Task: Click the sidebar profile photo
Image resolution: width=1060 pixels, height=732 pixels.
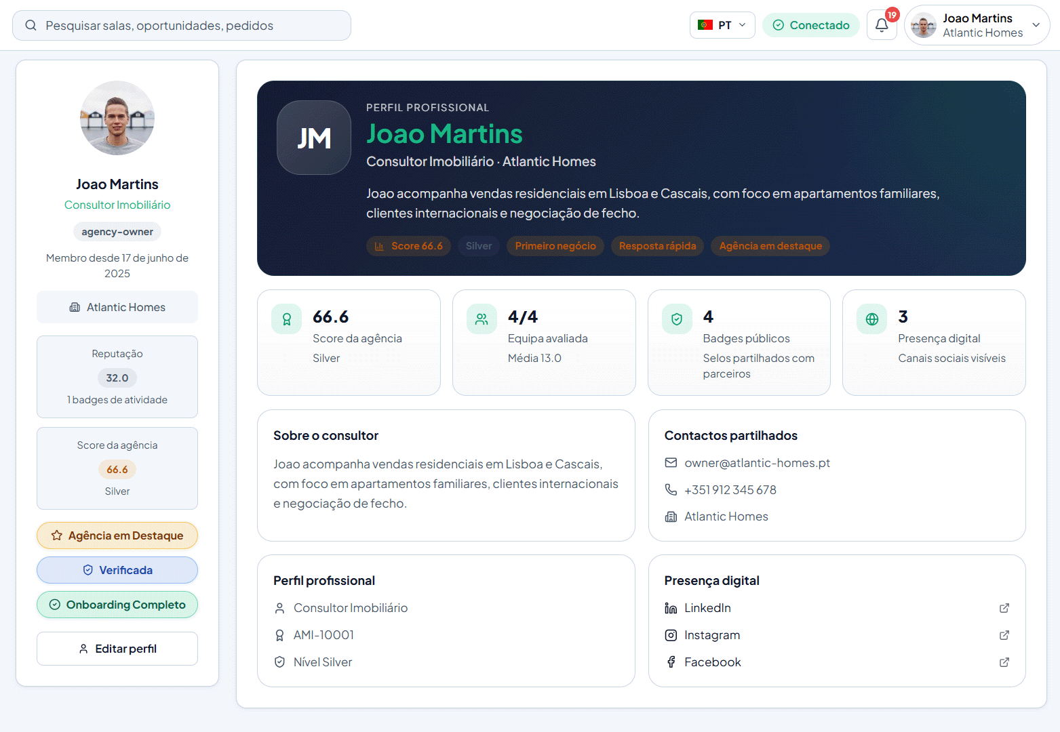Action: (117, 118)
